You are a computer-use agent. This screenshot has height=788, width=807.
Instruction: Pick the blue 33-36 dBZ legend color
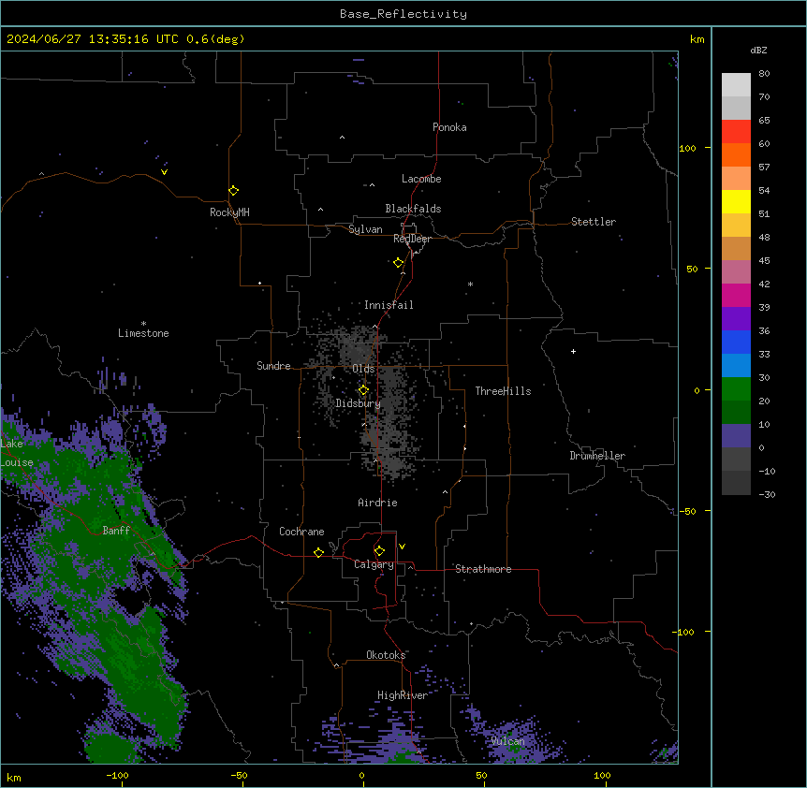(736, 342)
